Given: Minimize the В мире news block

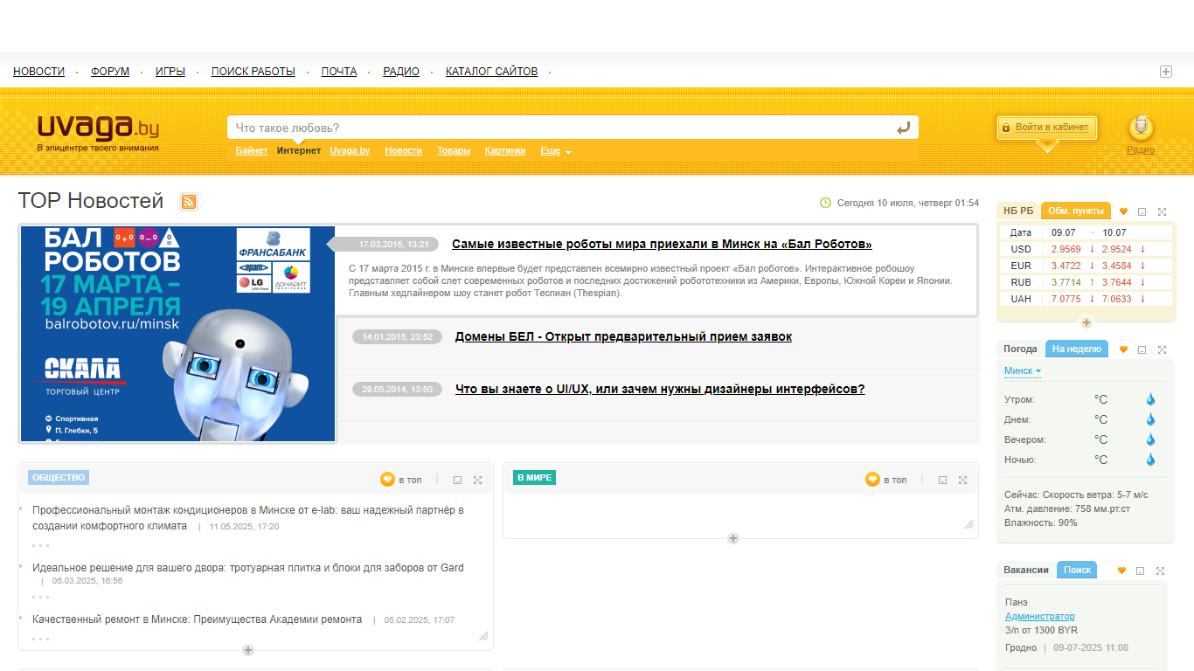Looking at the screenshot, I should [x=942, y=480].
